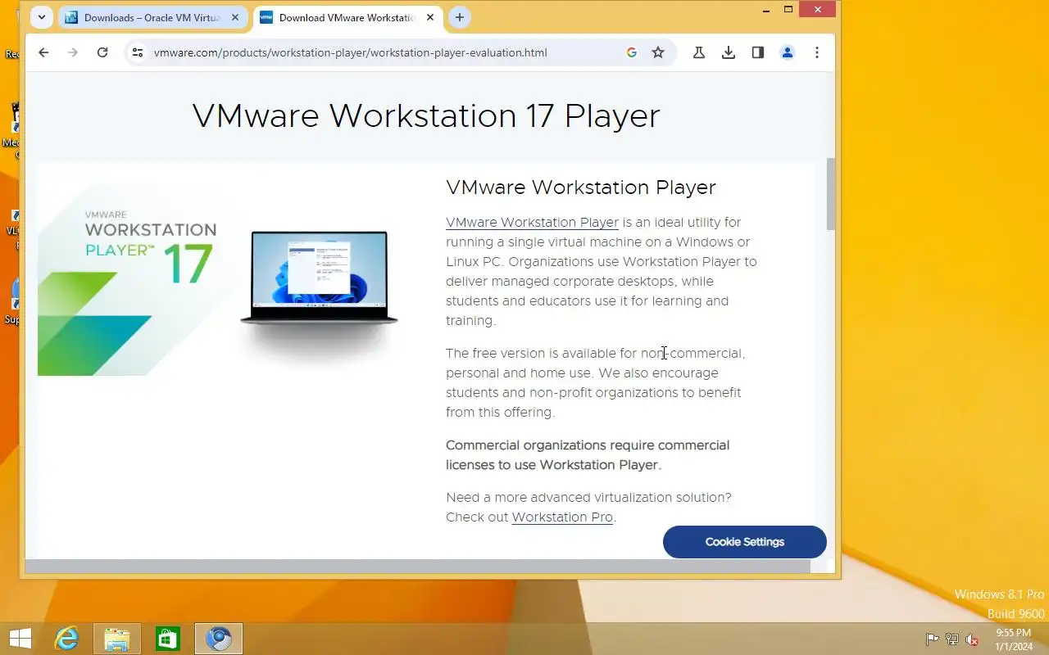Open the Workstation Pro link

(x=562, y=517)
